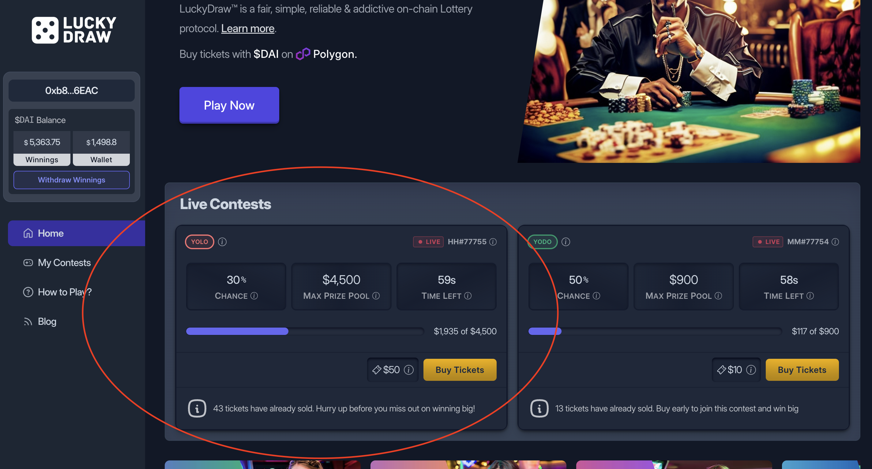Click the info icon beside YOLO badge
The image size is (872, 469).
222,242
